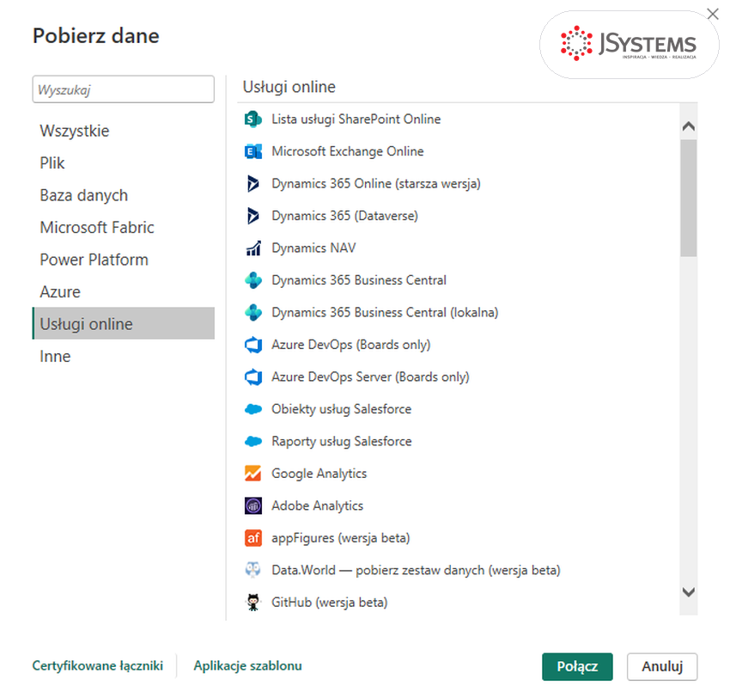Click the GitHub octocat icon

pos(253,603)
